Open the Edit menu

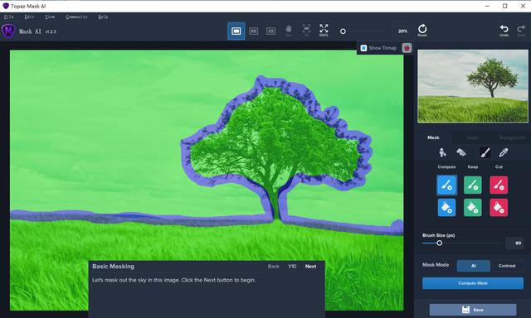29,17
